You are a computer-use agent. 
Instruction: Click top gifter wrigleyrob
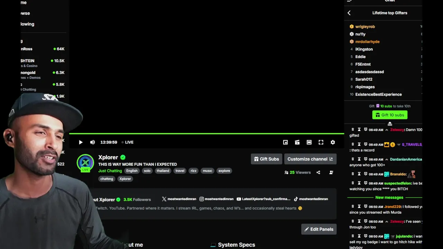pos(365,27)
